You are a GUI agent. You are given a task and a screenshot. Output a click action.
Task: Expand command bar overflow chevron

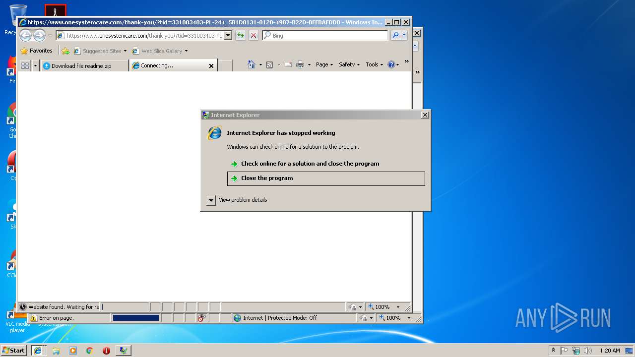[407, 61]
